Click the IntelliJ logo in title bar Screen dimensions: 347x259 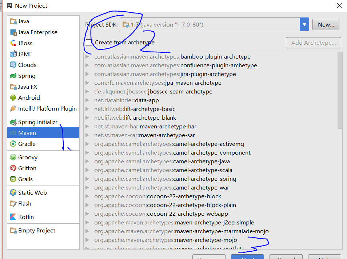point(9,5)
